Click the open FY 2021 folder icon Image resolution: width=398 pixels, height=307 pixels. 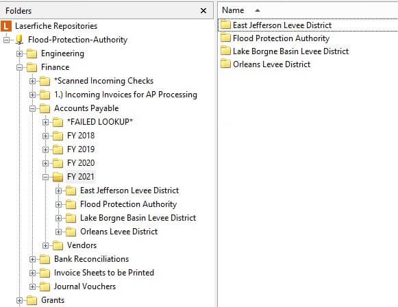point(58,177)
